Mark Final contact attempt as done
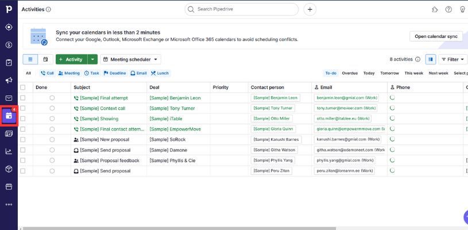 tap(52, 129)
